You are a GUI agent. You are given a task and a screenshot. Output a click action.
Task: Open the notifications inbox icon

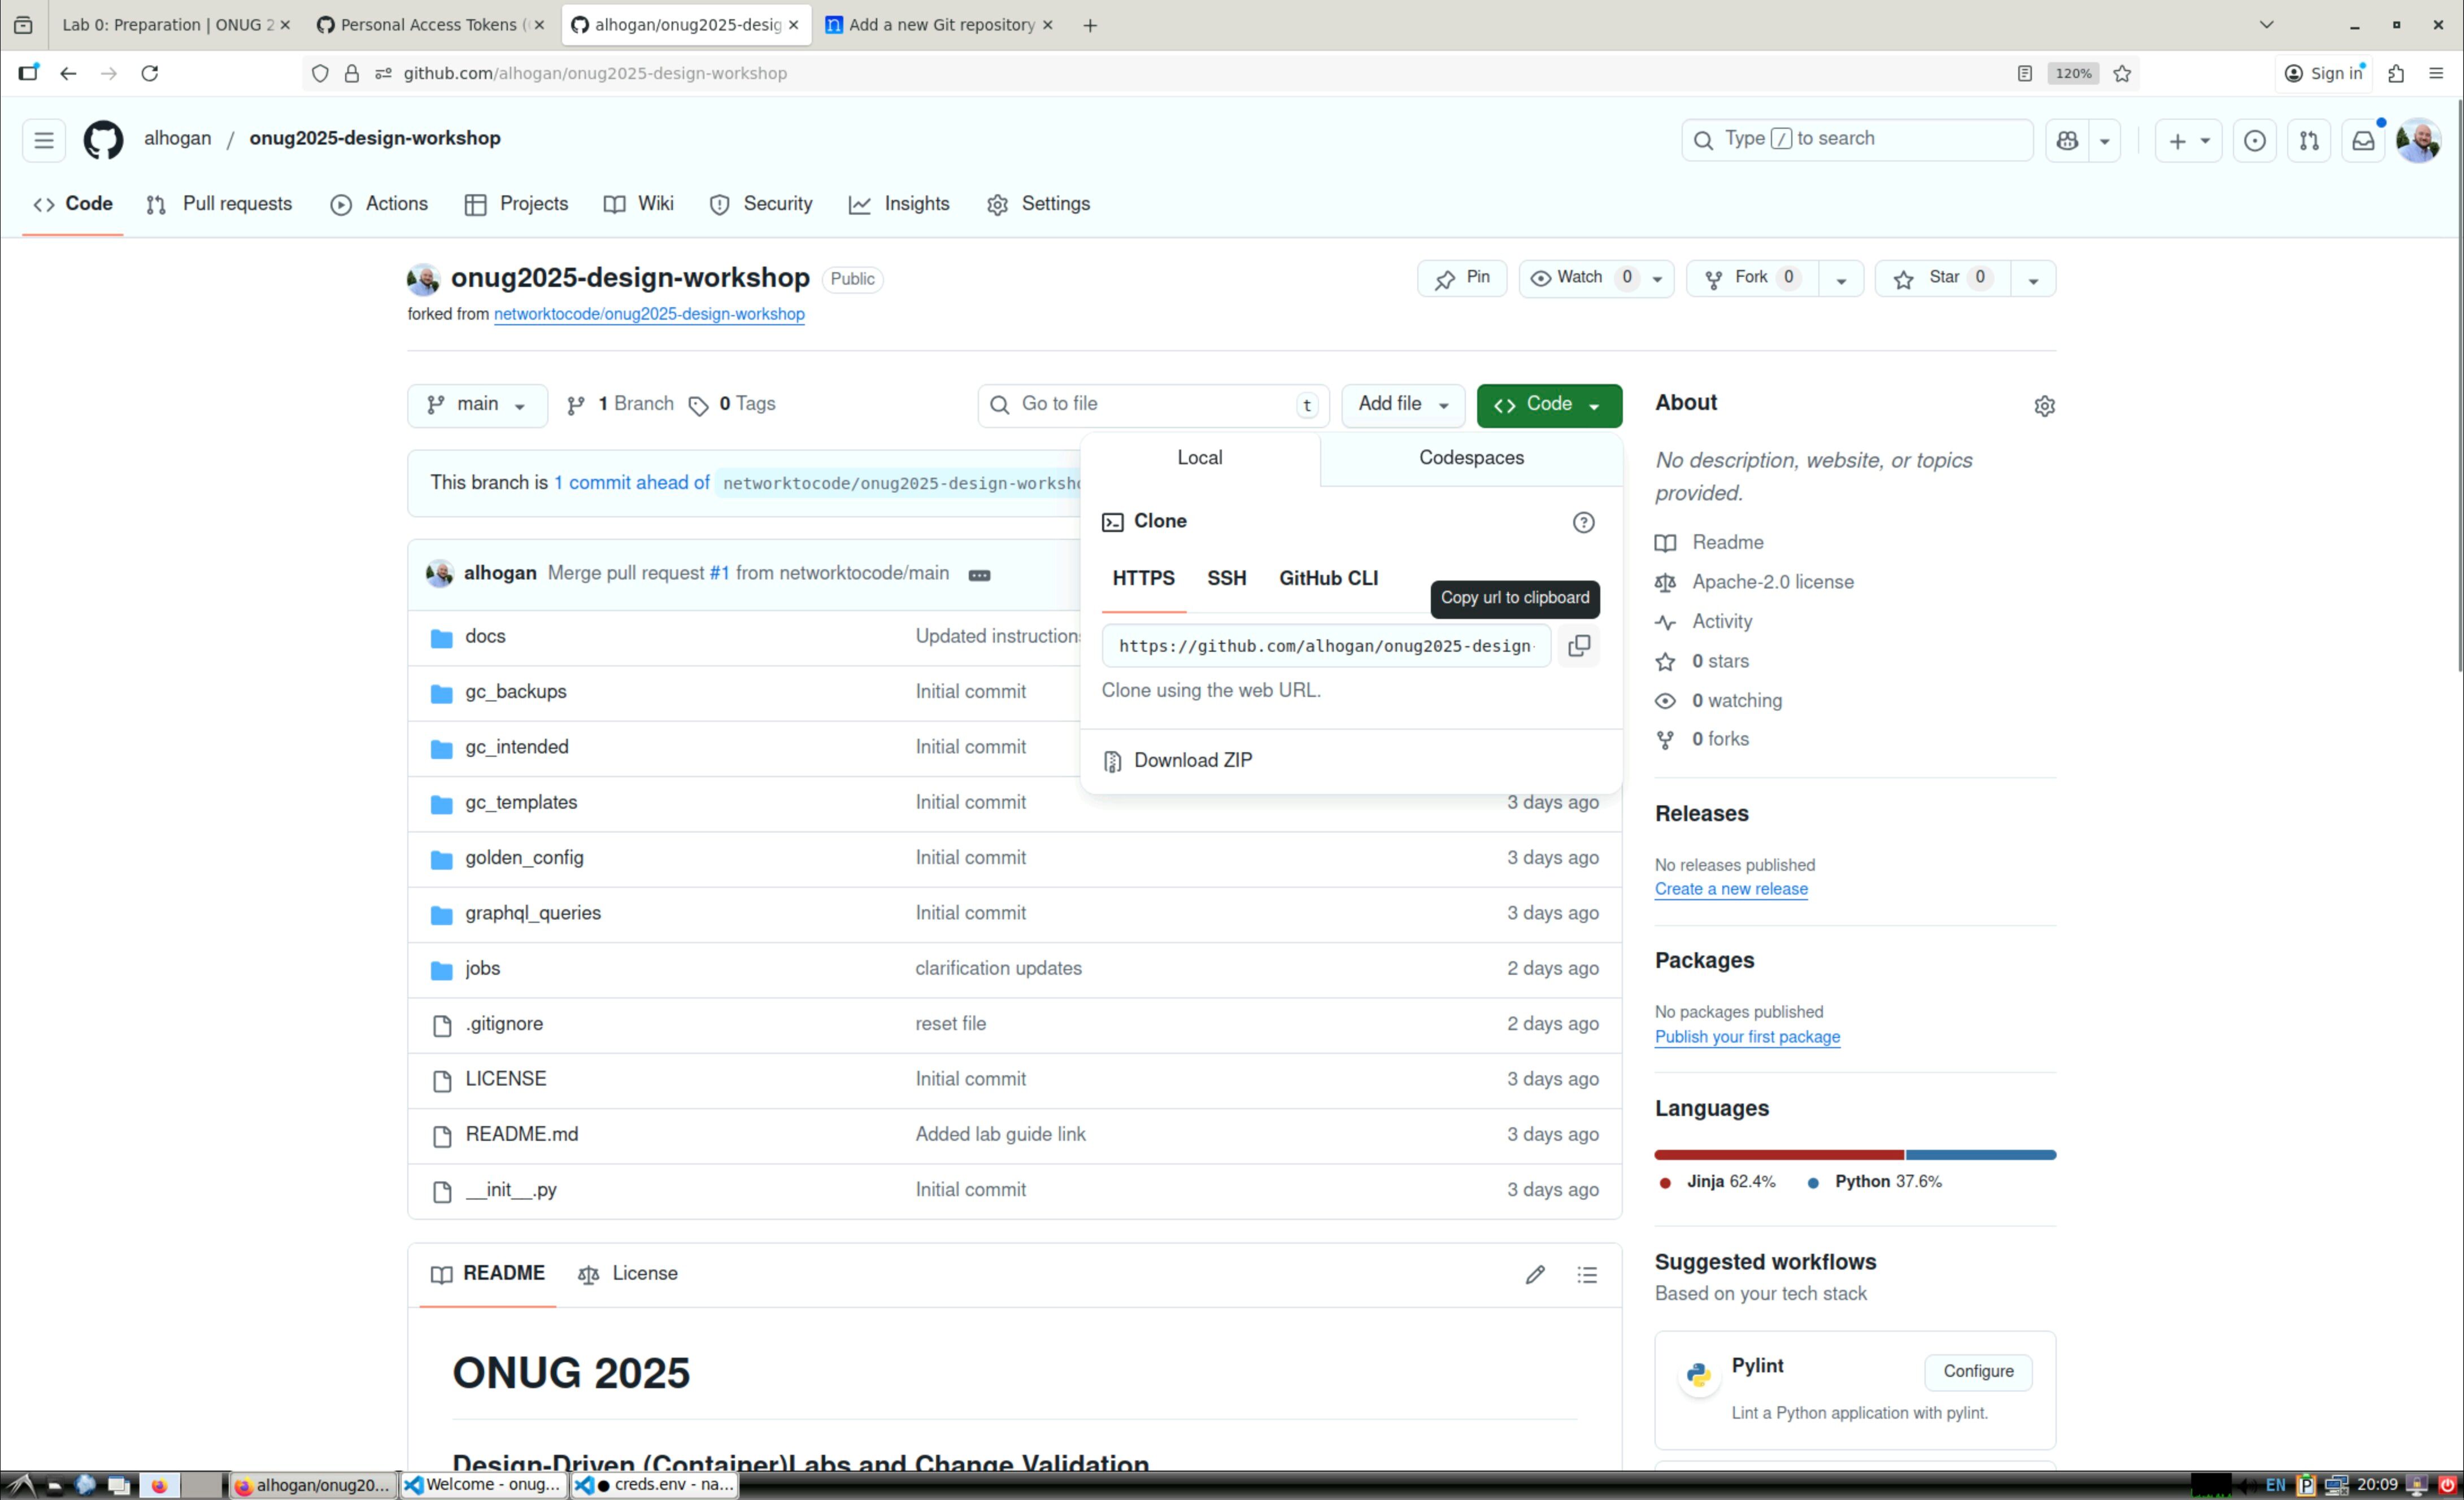click(2362, 140)
